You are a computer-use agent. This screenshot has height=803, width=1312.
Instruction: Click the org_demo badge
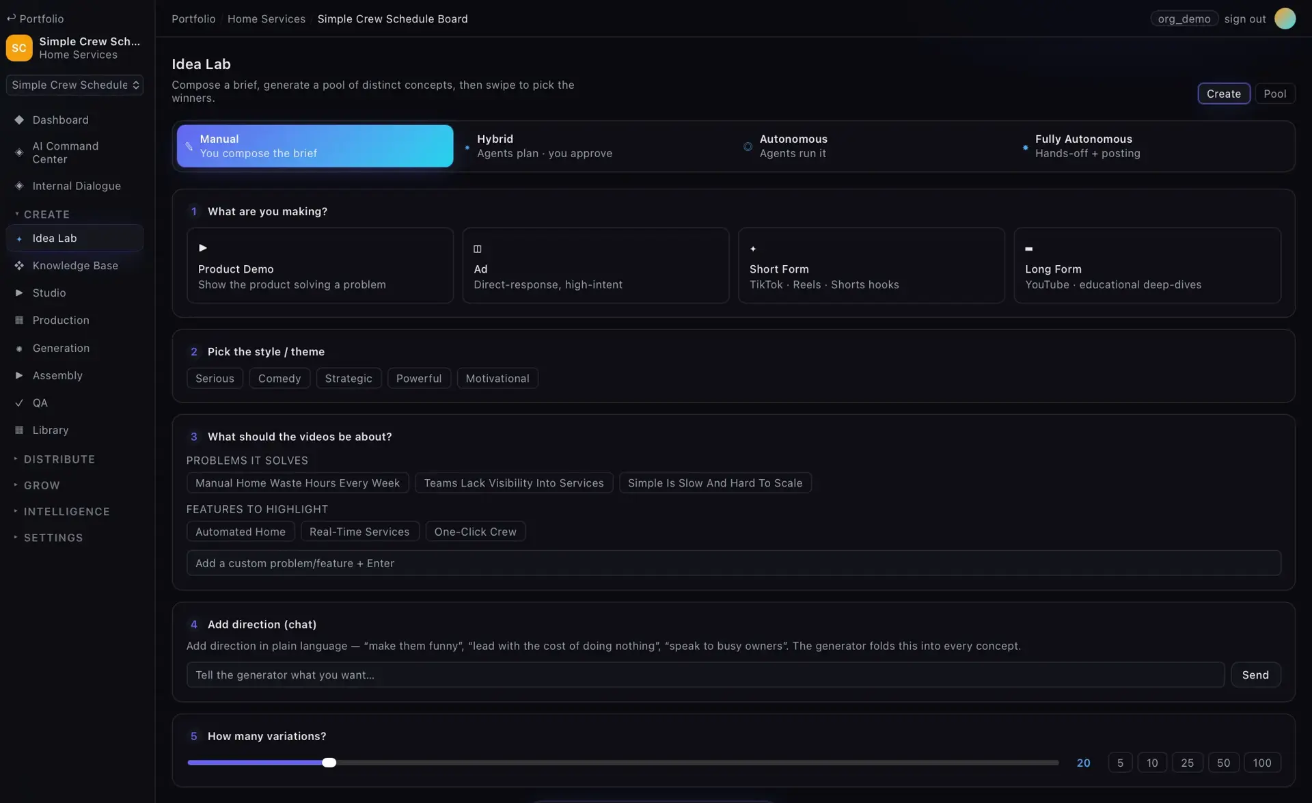pos(1184,18)
